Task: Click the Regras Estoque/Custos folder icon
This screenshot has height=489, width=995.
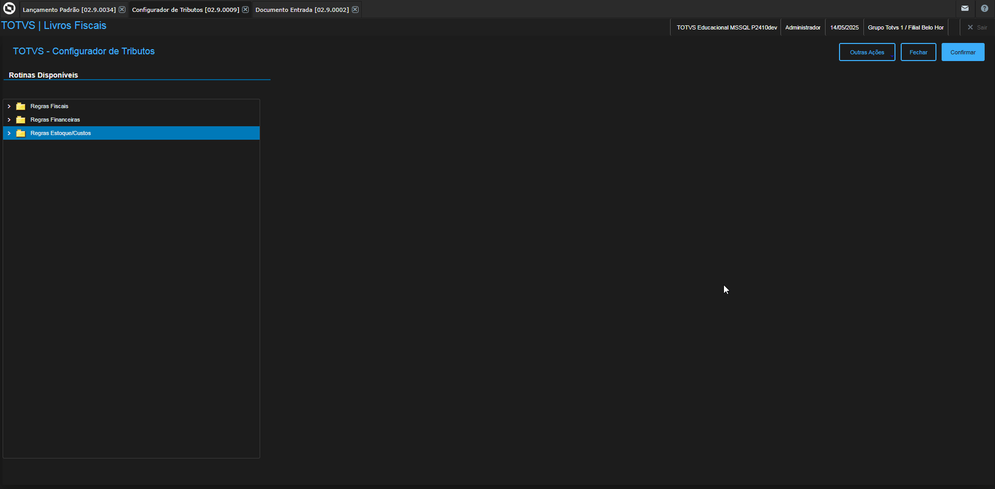Action: click(21, 133)
